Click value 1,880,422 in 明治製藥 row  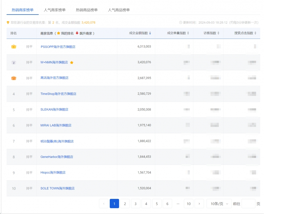tap(144, 141)
